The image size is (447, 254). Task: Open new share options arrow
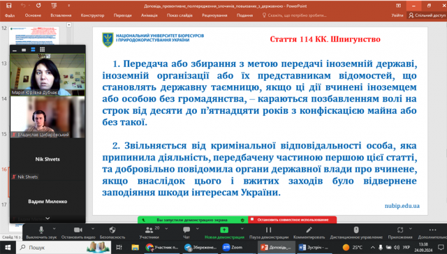pyautogui.click(x=242, y=229)
